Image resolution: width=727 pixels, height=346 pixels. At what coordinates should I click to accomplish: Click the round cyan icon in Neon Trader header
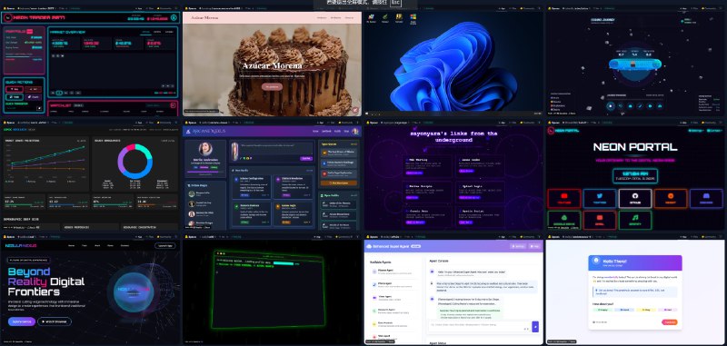point(174,17)
